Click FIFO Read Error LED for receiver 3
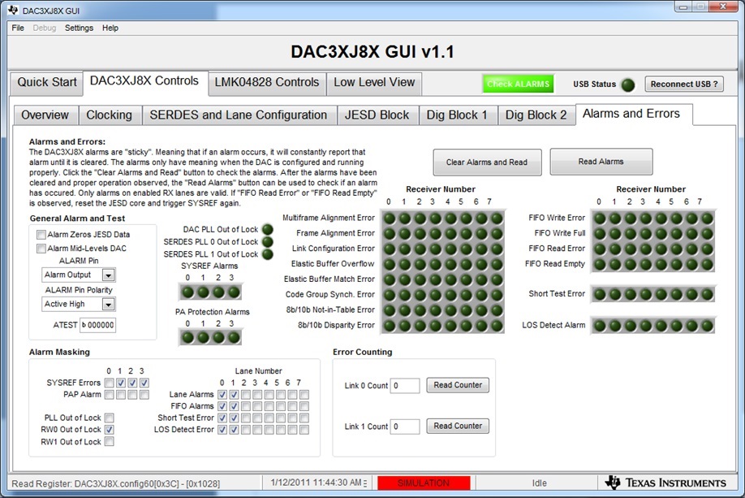Image resolution: width=745 pixels, height=498 pixels. 646,249
